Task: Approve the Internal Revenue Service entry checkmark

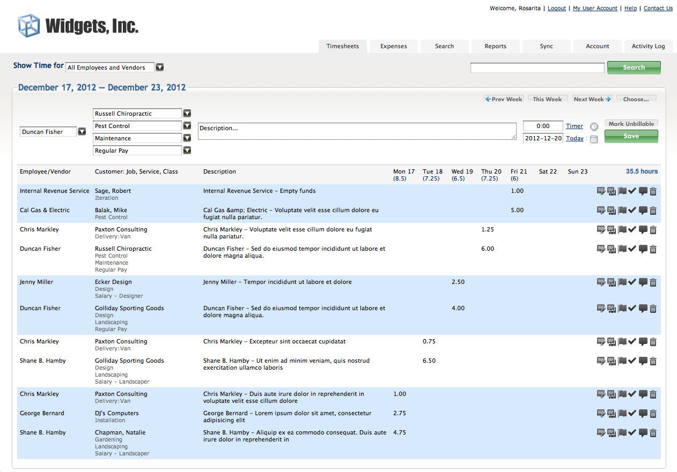Action: (x=632, y=191)
